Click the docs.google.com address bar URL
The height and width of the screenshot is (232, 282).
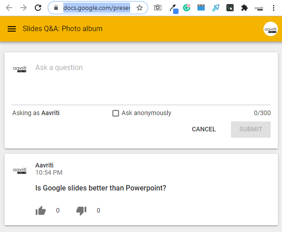tap(96, 8)
